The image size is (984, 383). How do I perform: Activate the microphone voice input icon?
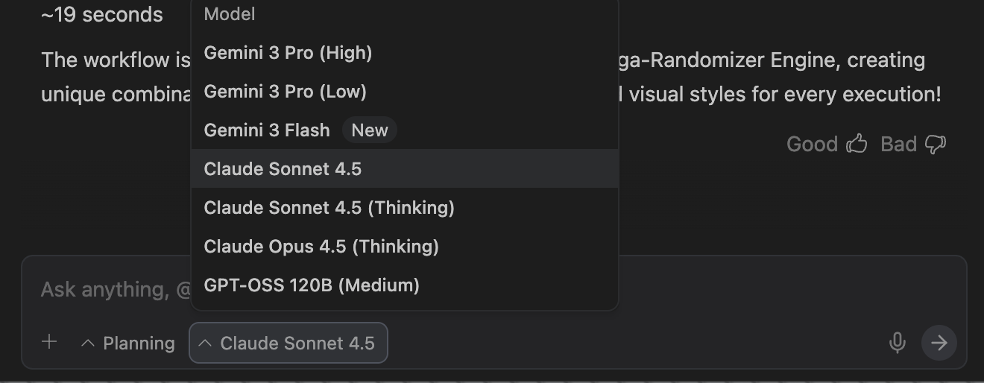coord(898,343)
